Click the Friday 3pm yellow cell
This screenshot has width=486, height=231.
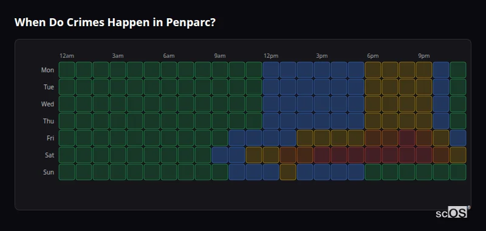322,138
